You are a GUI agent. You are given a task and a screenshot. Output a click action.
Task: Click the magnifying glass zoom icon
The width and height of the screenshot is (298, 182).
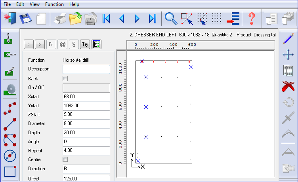[171, 19]
